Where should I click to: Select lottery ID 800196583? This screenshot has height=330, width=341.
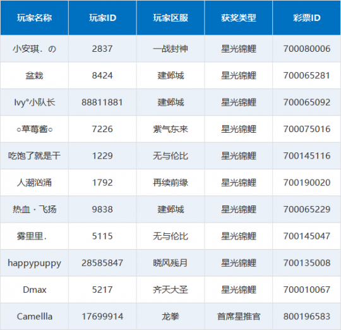pos(307,317)
